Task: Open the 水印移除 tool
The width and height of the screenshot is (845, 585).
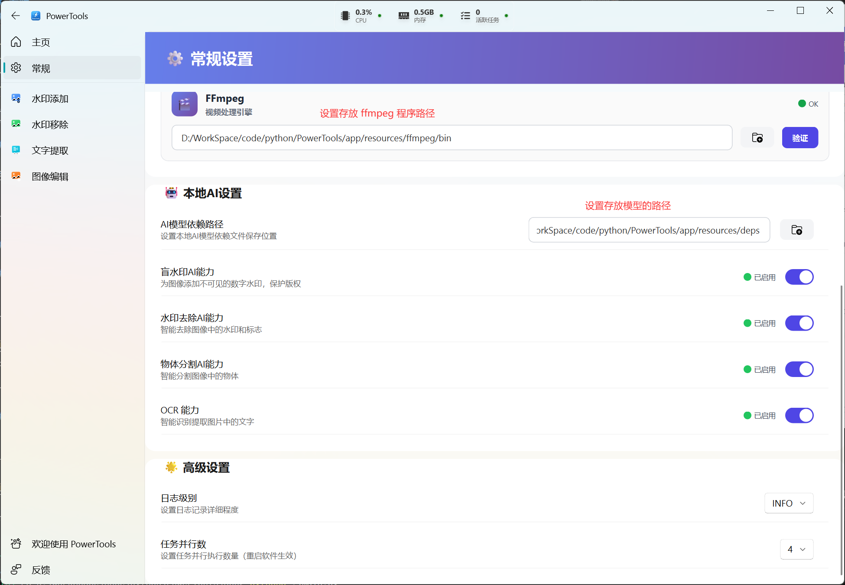Action: pyautogui.click(x=72, y=125)
